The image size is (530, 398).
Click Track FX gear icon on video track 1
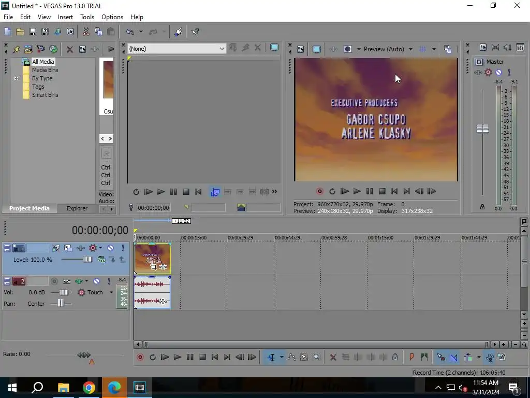coord(93,248)
